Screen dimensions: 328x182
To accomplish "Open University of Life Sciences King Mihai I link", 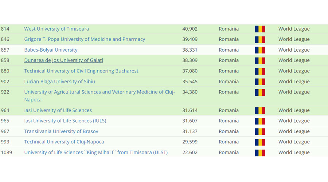I will [x=96, y=153].
